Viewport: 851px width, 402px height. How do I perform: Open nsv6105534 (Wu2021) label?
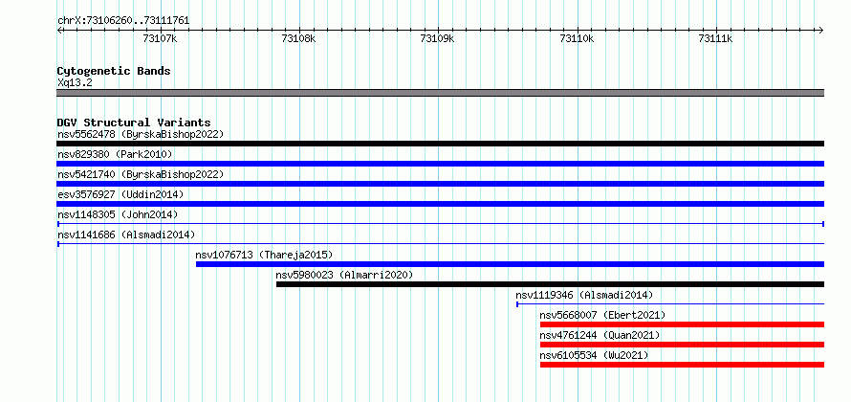click(594, 355)
